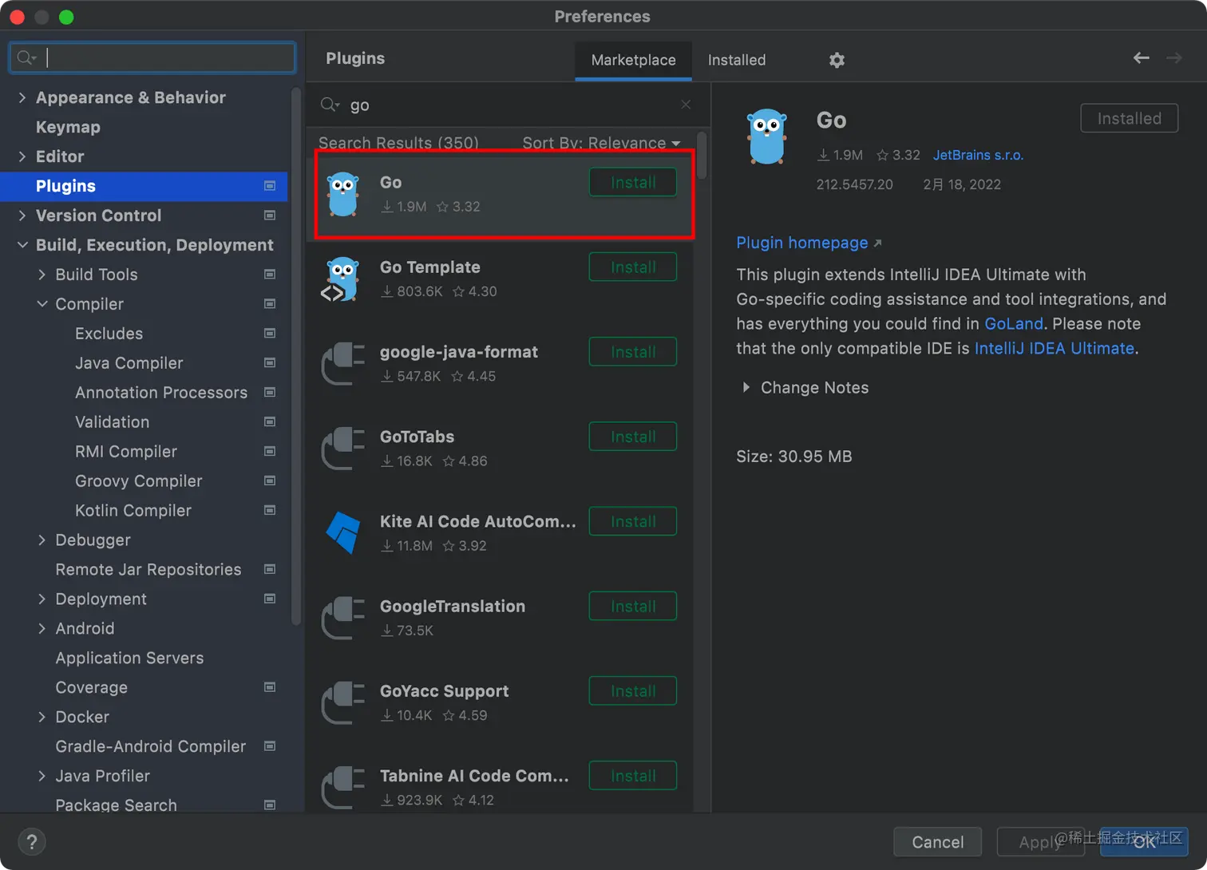This screenshot has height=870, width=1207.
Task: Click the GoToTabs plugin icon
Action: coord(343,449)
